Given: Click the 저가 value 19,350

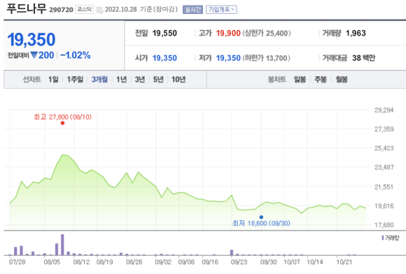Looking at the screenshot, I should click(x=228, y=58).
